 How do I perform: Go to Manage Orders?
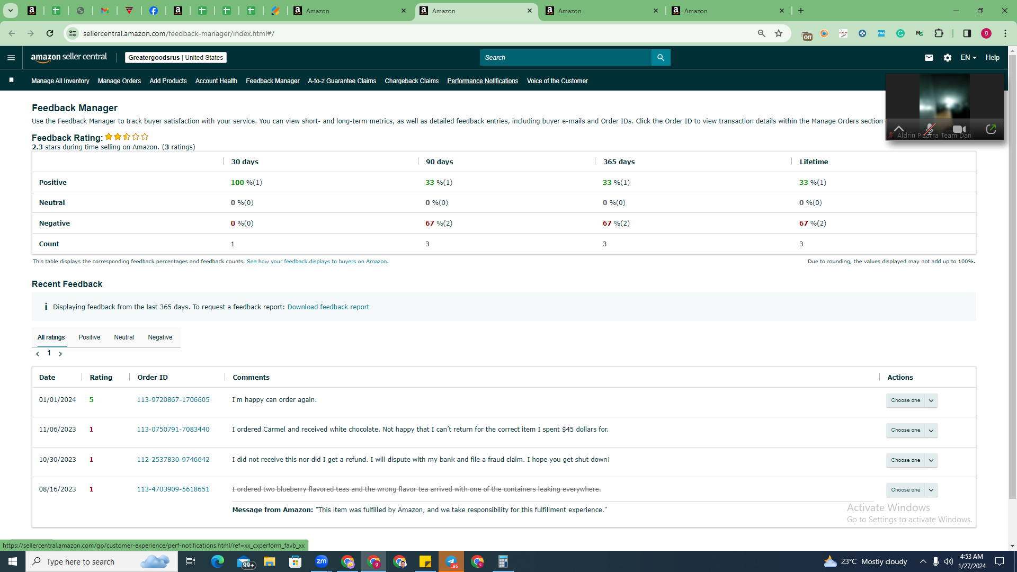pyautogui.click(x=119, y=81)
